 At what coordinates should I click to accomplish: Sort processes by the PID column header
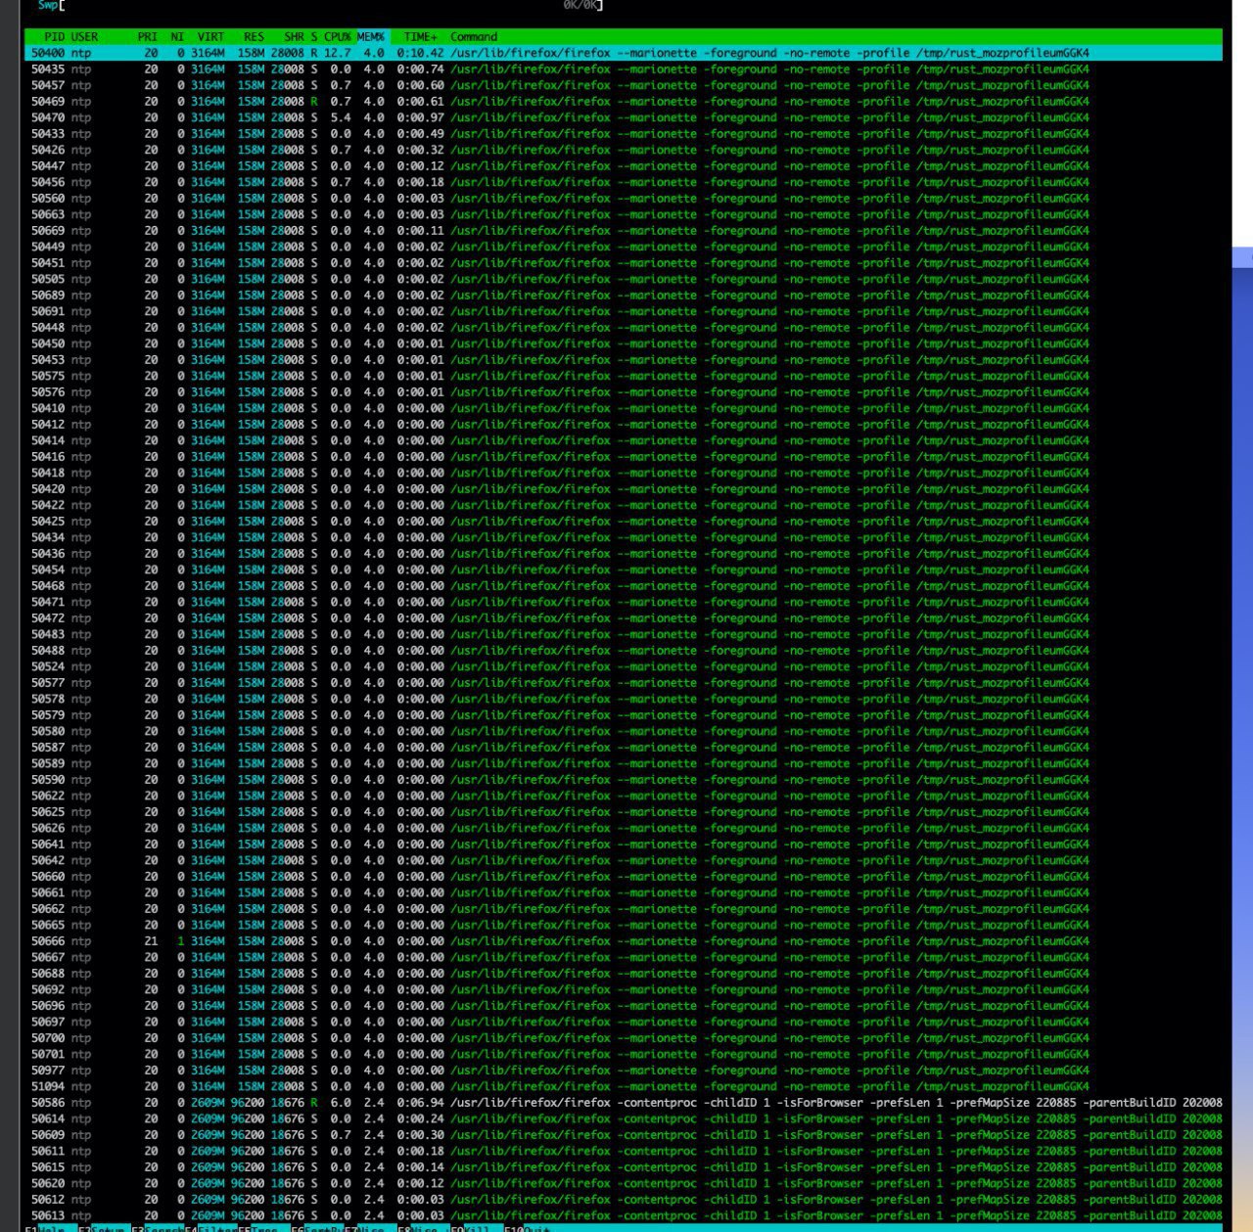[54, 36]
